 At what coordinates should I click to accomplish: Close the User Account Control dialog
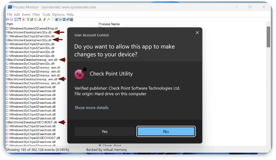[x=197, y=33]
